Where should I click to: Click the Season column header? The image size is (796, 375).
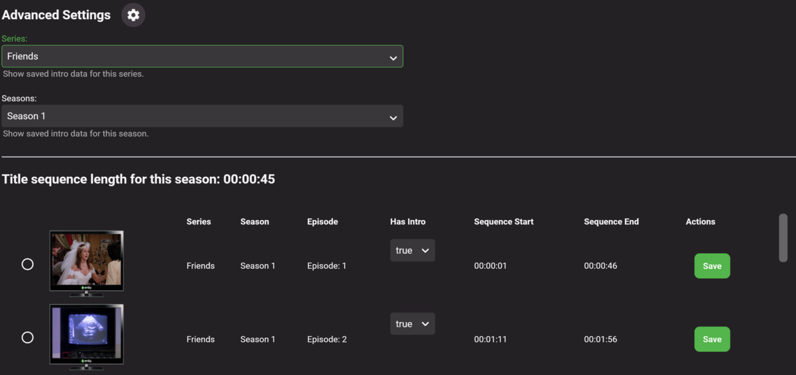pyautogui.click(x=255, y=222)
